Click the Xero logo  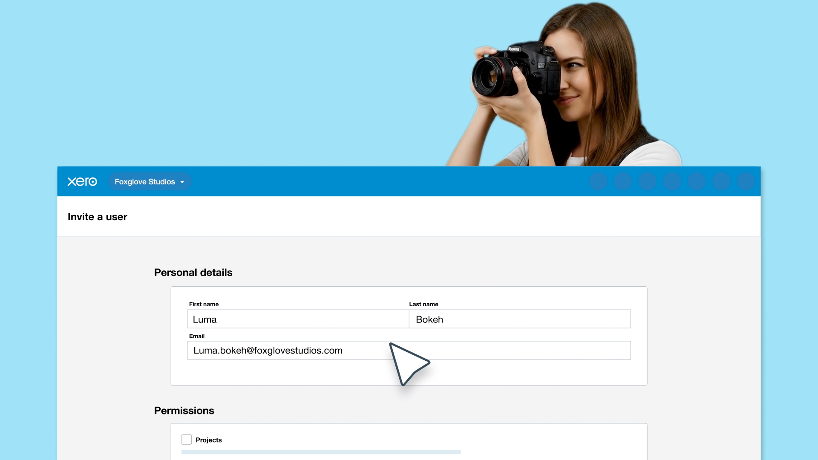click(x=82, y=181)
